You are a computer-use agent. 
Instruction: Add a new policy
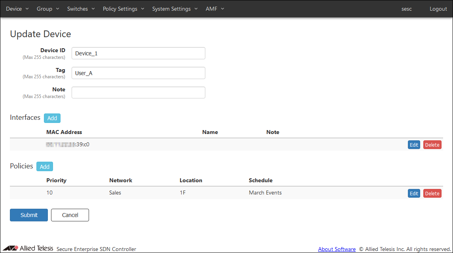(45, 166)
